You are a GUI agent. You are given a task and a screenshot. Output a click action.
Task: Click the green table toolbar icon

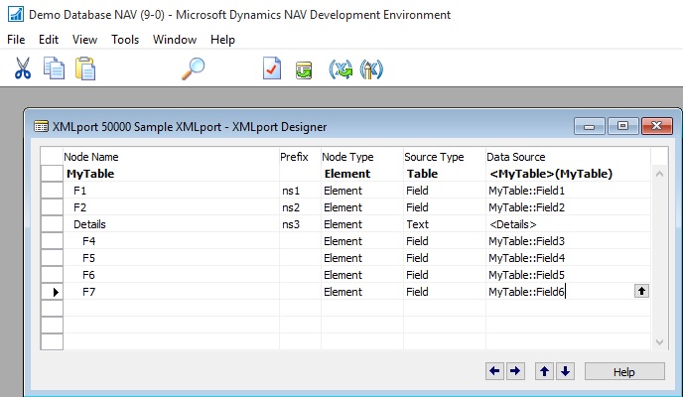304,69
